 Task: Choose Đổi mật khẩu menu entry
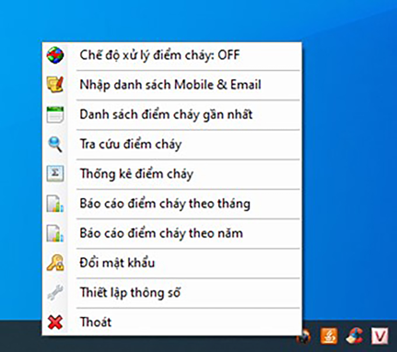pyautogui.click(x=172, y=263)
